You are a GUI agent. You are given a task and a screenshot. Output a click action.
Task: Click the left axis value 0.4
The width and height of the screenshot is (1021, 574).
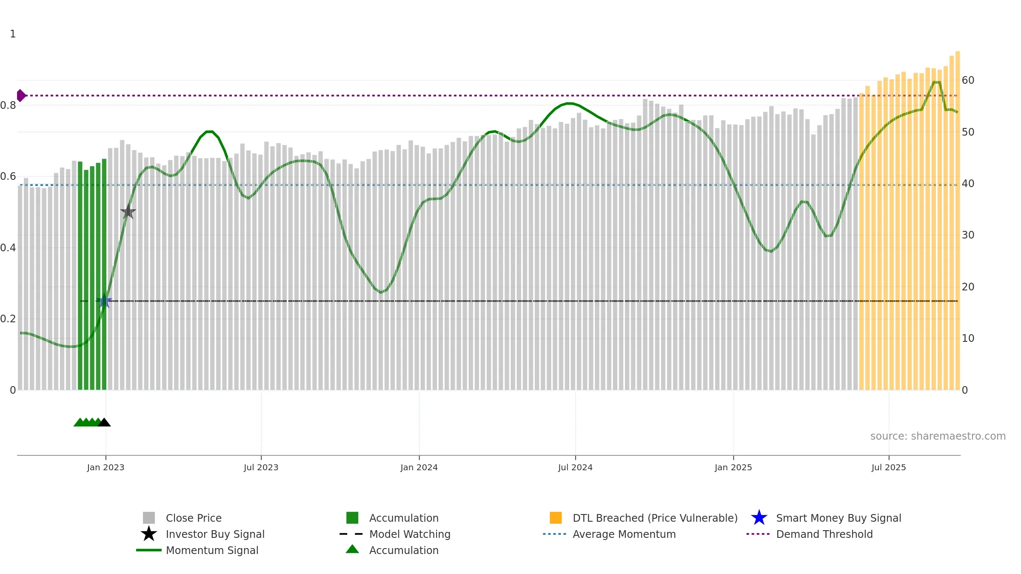pyautogui.click(x=8, y=248)
